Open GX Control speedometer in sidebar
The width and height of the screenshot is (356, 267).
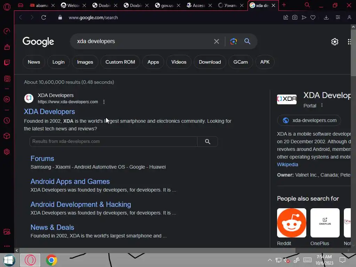[x=7, y=31]
